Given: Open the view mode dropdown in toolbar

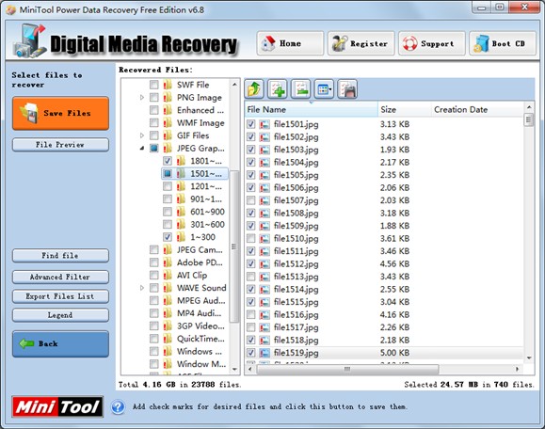Looking at the screenshot, I should coord(324,89).
